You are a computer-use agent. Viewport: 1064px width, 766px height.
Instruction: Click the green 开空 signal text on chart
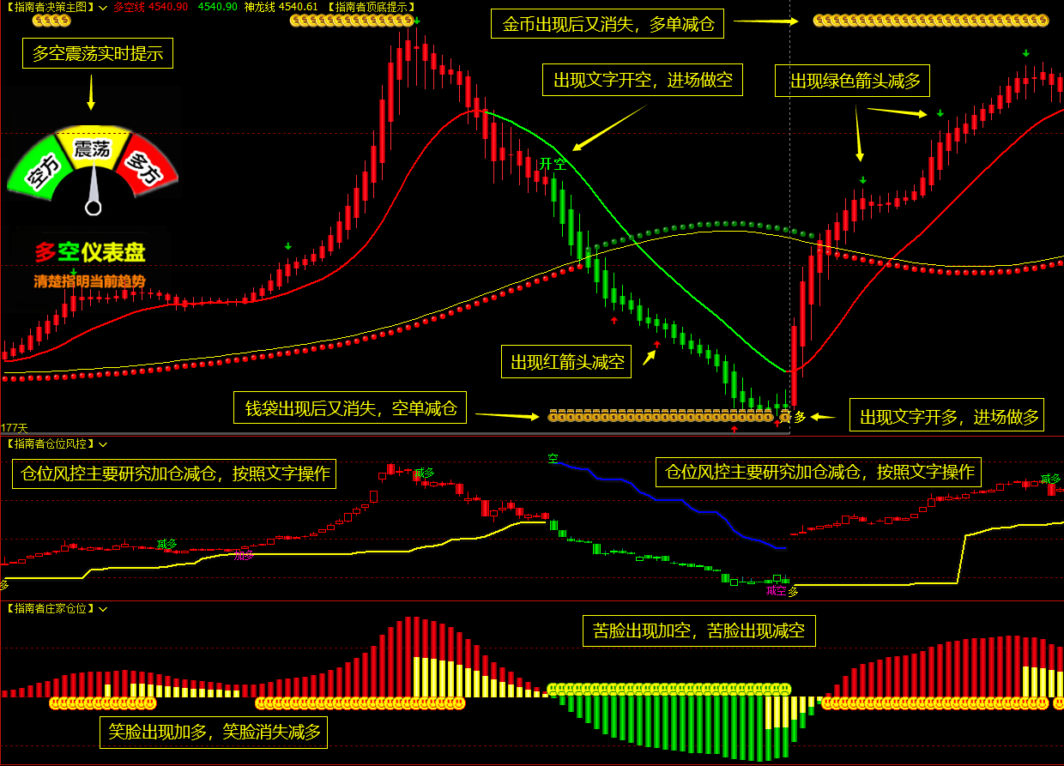click(553, 163)
